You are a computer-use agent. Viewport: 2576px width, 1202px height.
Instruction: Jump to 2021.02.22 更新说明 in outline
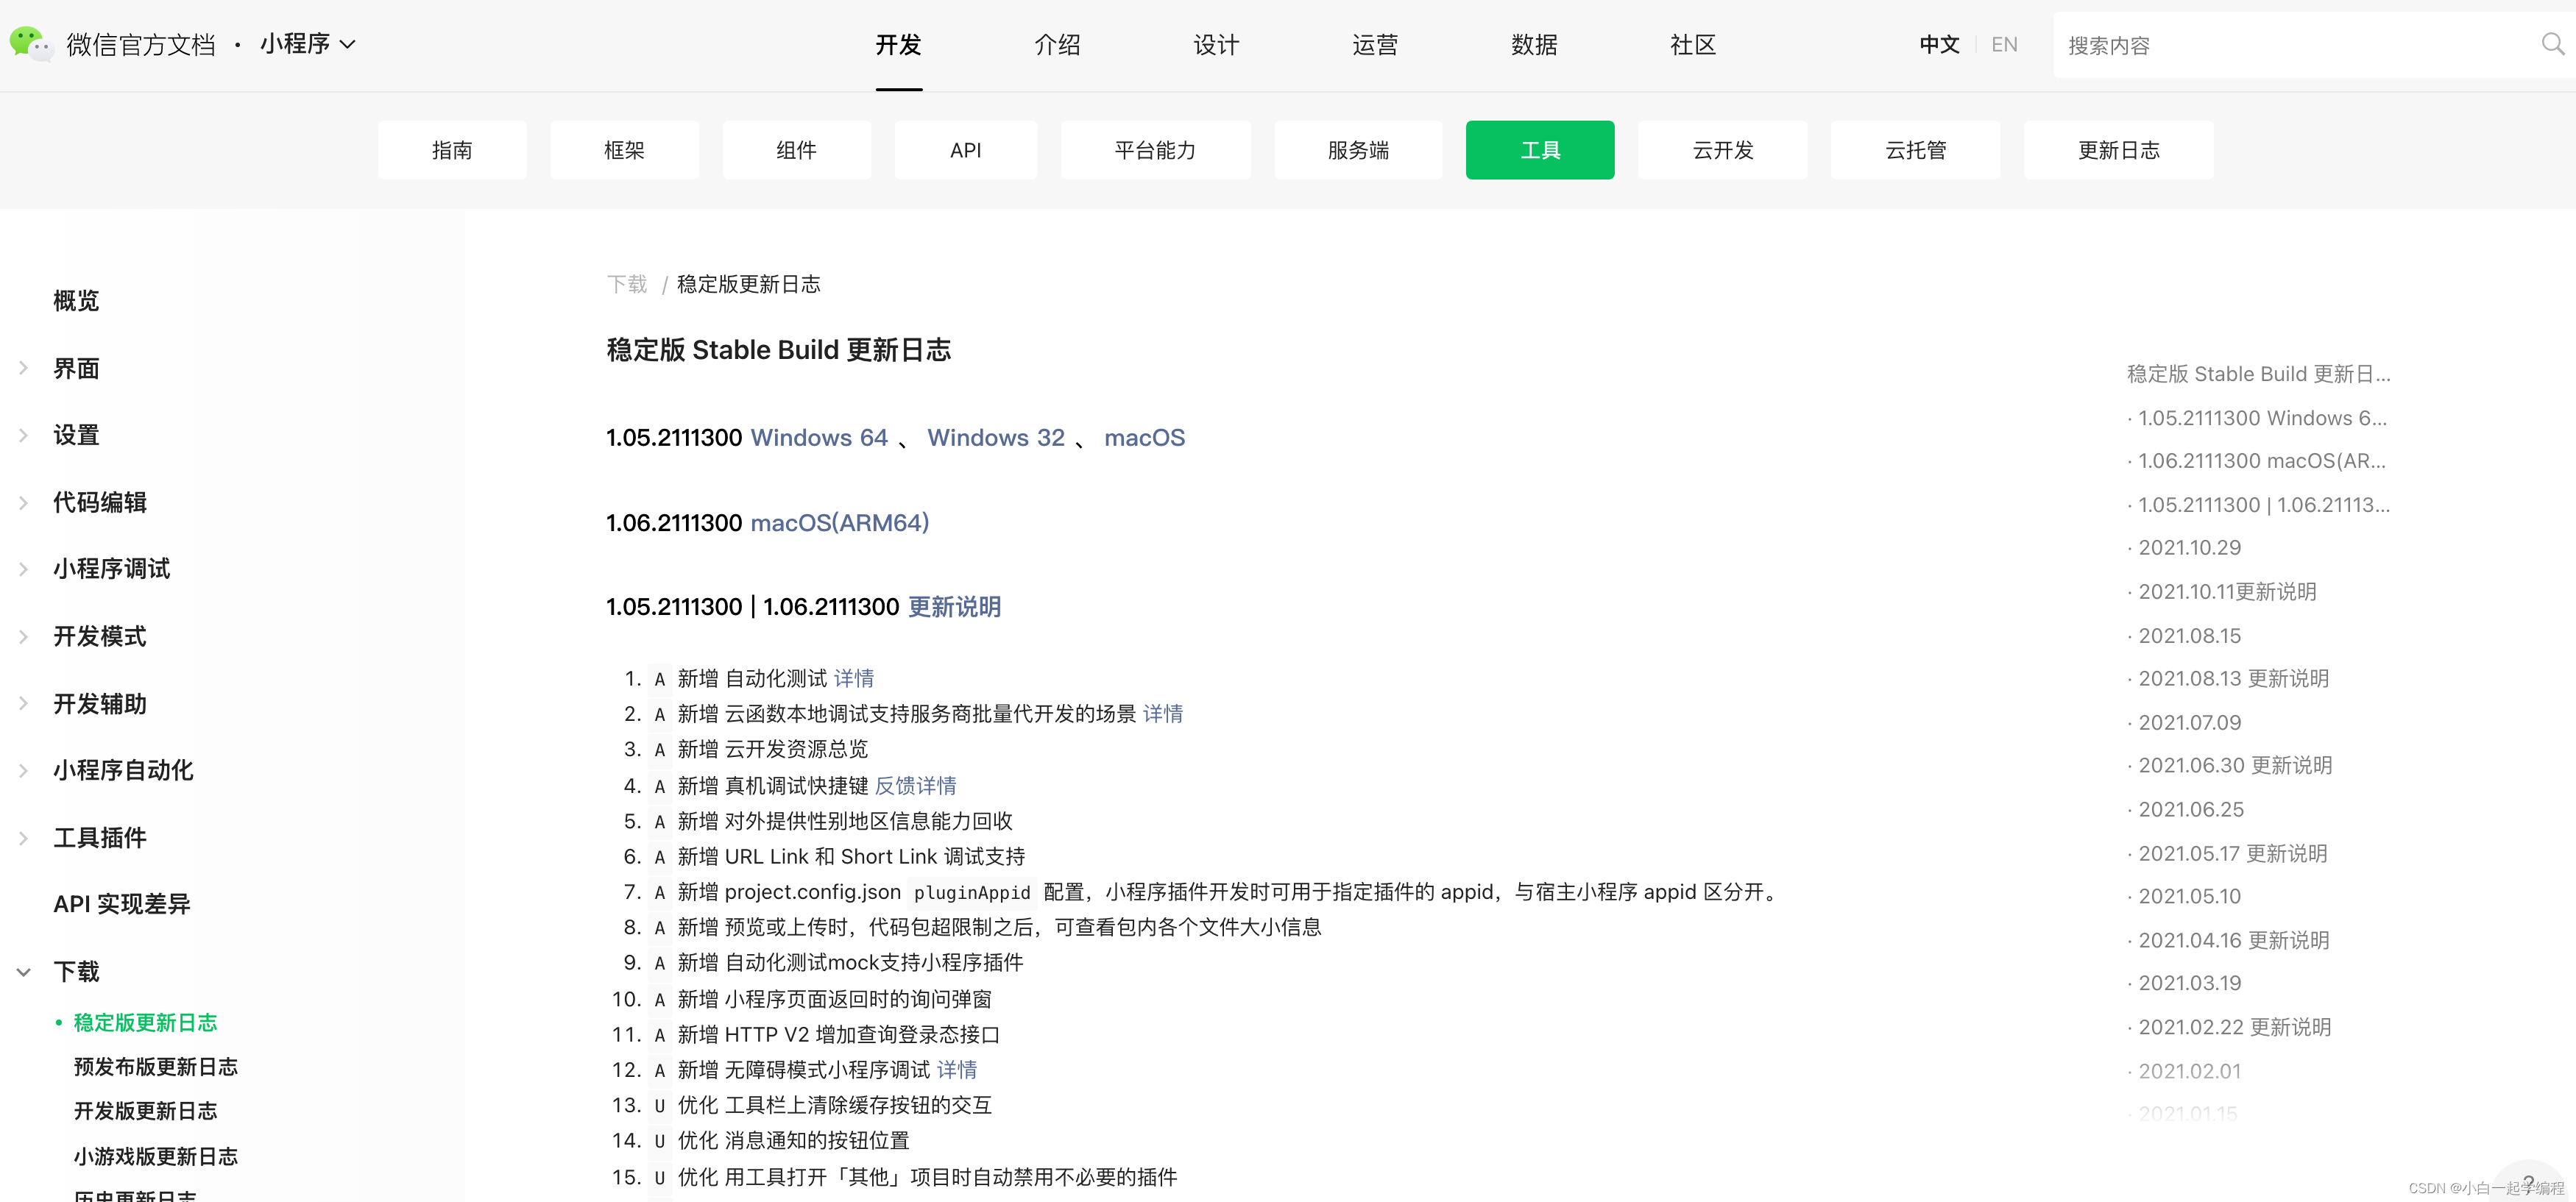click(x=2235, y=1027)
